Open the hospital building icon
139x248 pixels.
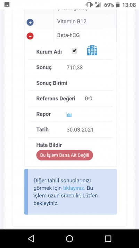coord(92,50)
